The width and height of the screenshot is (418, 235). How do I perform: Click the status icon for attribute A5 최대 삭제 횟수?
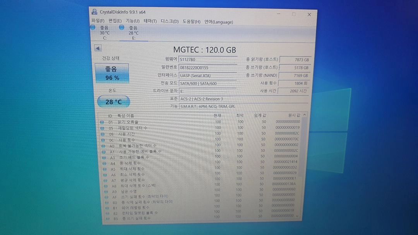105,169
